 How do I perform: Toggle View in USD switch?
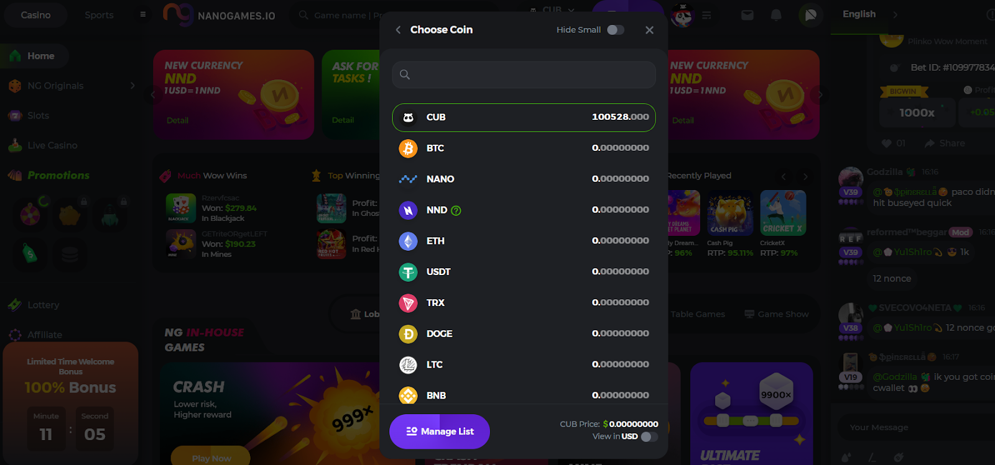click(649, 436)
